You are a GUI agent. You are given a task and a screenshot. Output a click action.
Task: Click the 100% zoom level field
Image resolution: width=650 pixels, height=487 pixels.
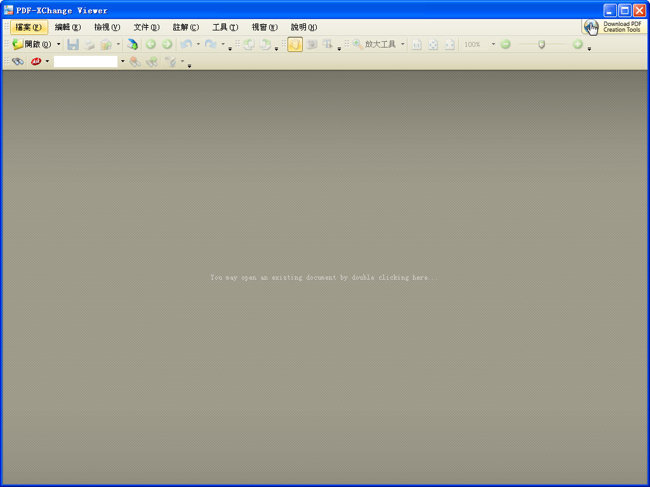pyautogui.click(x=475, y=44)
